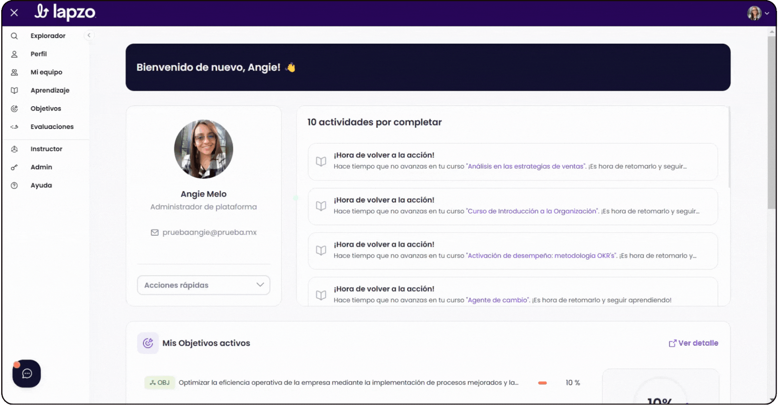781x405 pixels.
Task: Select Objetivos in the sidebar
Action: pos(46,109)
